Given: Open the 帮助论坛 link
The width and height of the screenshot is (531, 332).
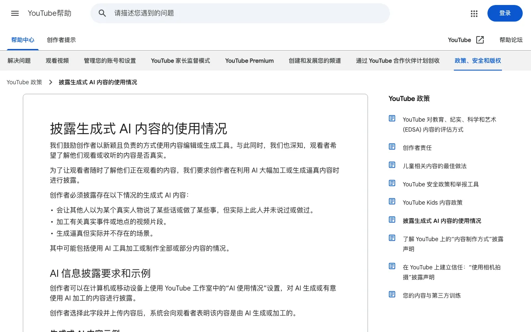Looking at the screenshot, I should 511,40.
